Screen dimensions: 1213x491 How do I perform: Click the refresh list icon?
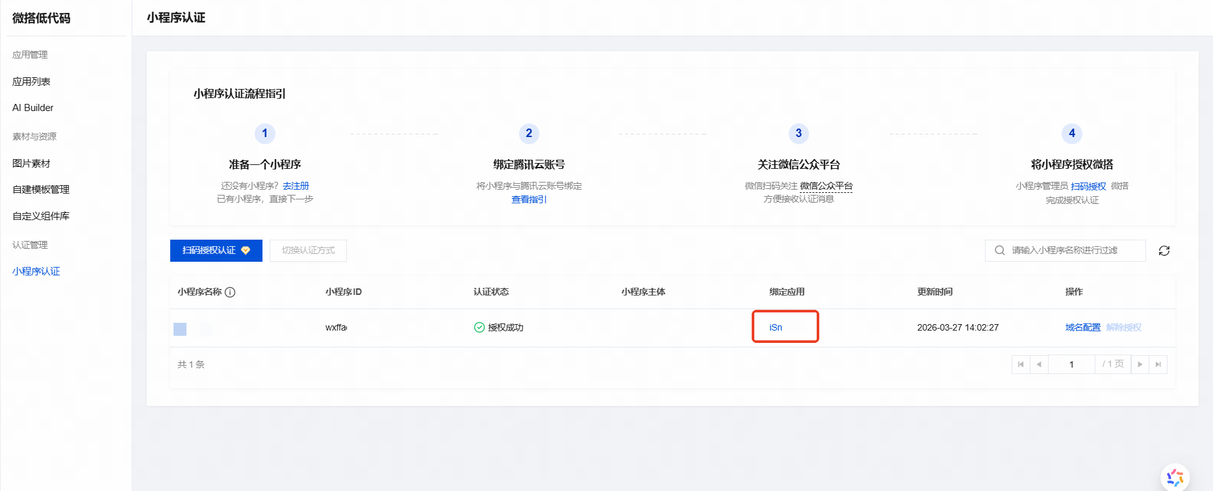pos(1164,251)
